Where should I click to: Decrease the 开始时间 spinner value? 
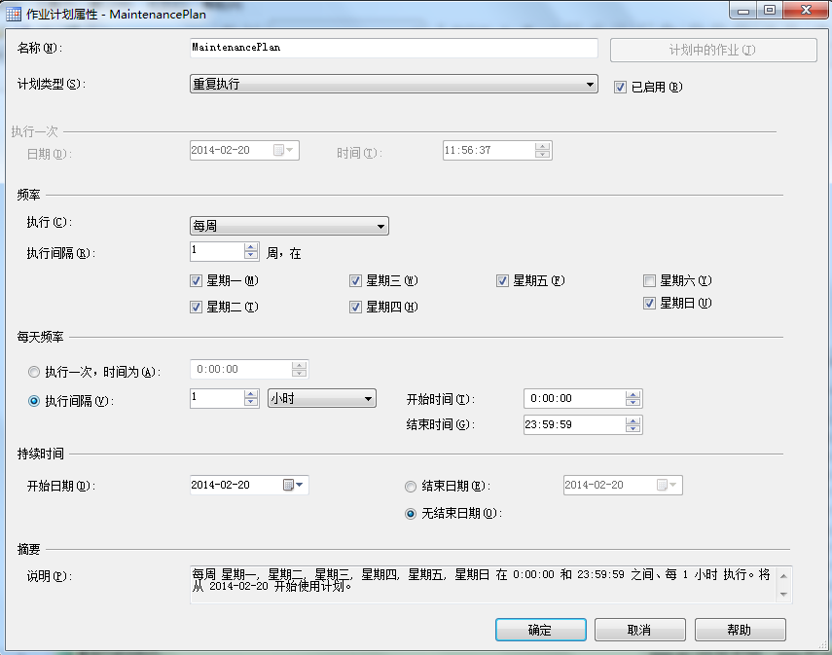click(633, 402)
